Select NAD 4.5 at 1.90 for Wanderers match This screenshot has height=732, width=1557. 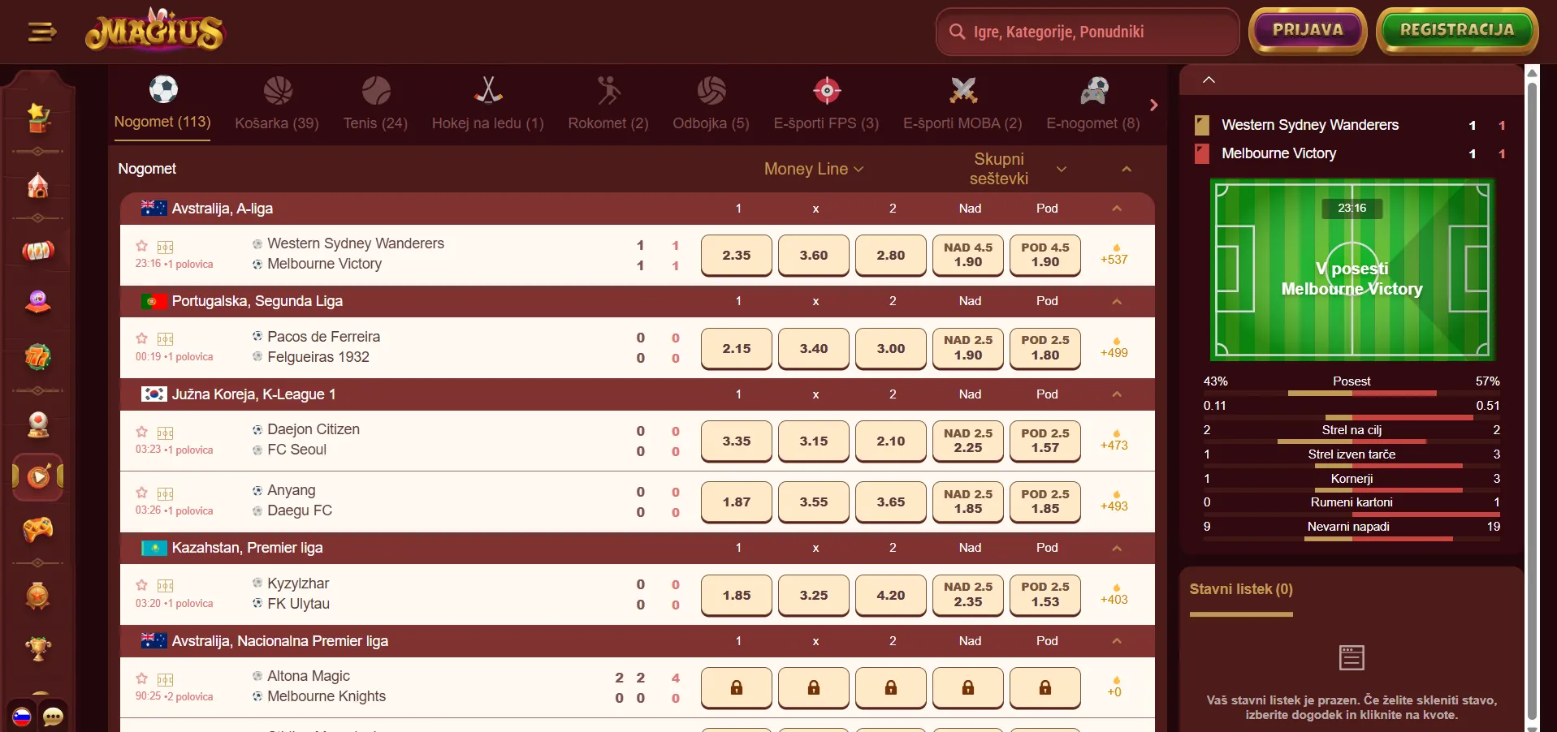point(968,255)
